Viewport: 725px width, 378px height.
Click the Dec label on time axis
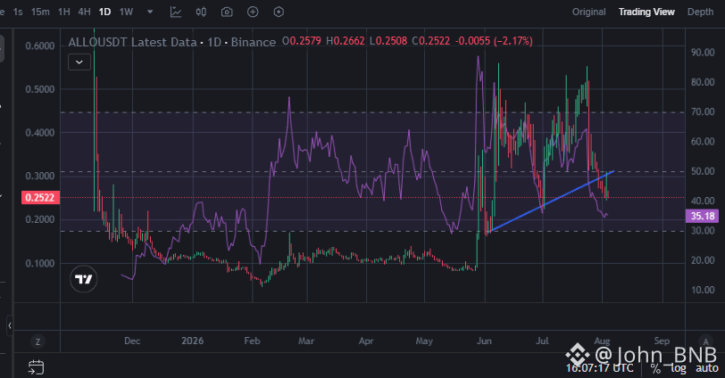coord(132,341)
